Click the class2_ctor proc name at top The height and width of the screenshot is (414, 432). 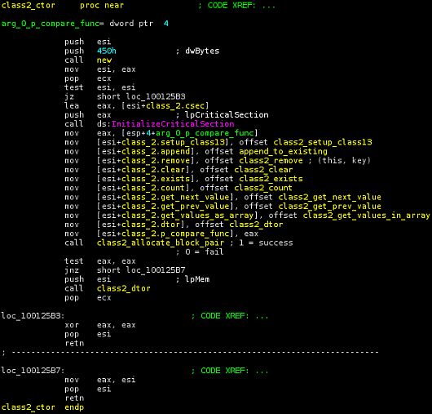click(28, 5)
